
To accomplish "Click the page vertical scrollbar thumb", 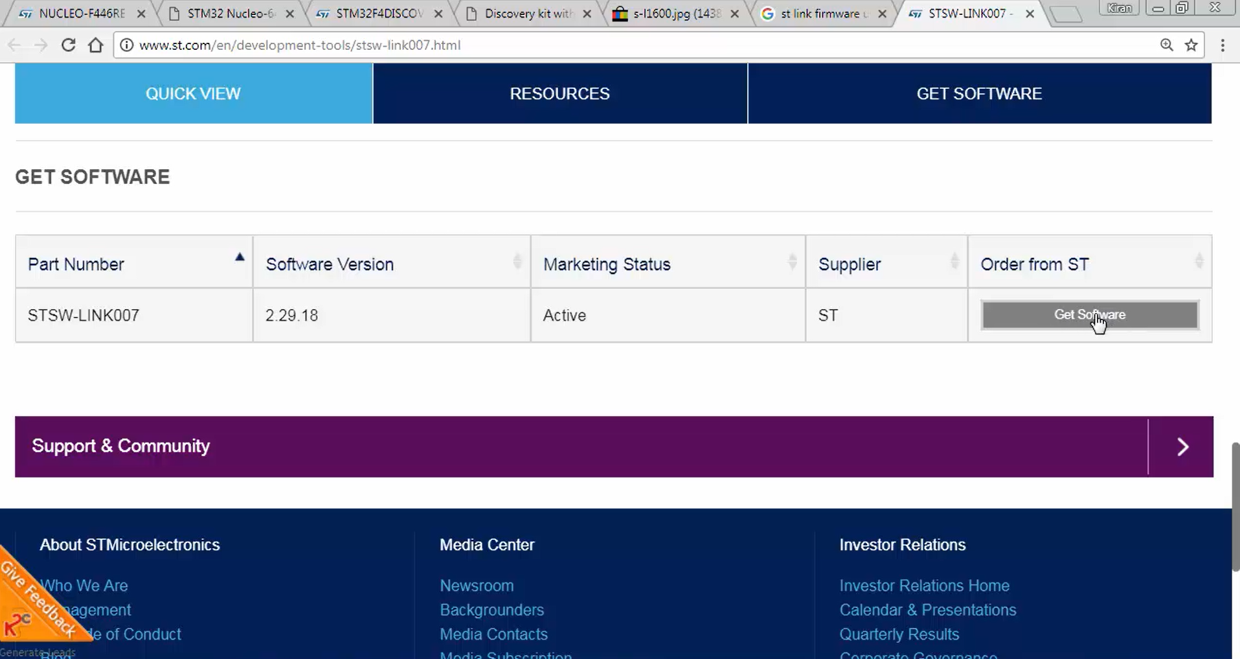I will pyautogui.click(x=1235, y=507).
